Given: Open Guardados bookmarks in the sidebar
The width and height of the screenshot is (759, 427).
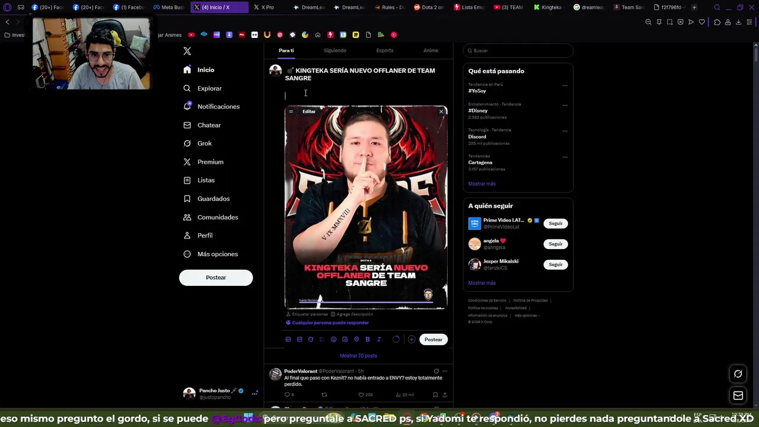Looking at the screenshot, I should (206, 199).
